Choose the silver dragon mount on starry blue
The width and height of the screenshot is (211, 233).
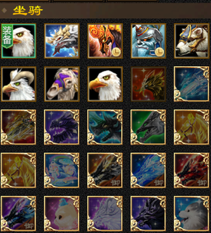62,41
